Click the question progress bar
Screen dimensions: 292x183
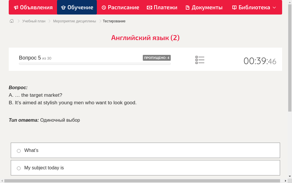[x=95, y=64]
